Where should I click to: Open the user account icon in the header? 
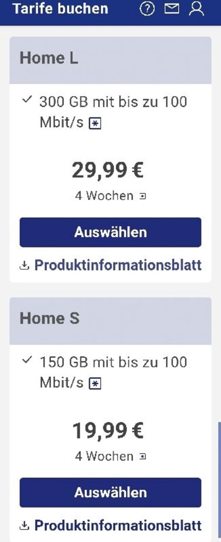click(x=196, y=9)
